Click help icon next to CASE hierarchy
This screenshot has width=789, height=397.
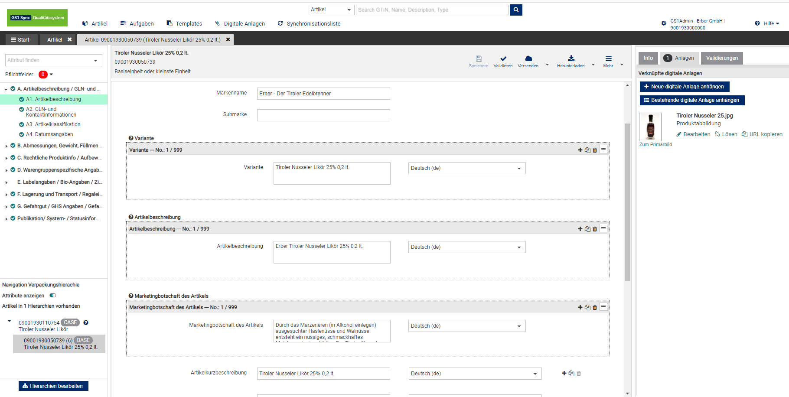[x=86, y=322]
